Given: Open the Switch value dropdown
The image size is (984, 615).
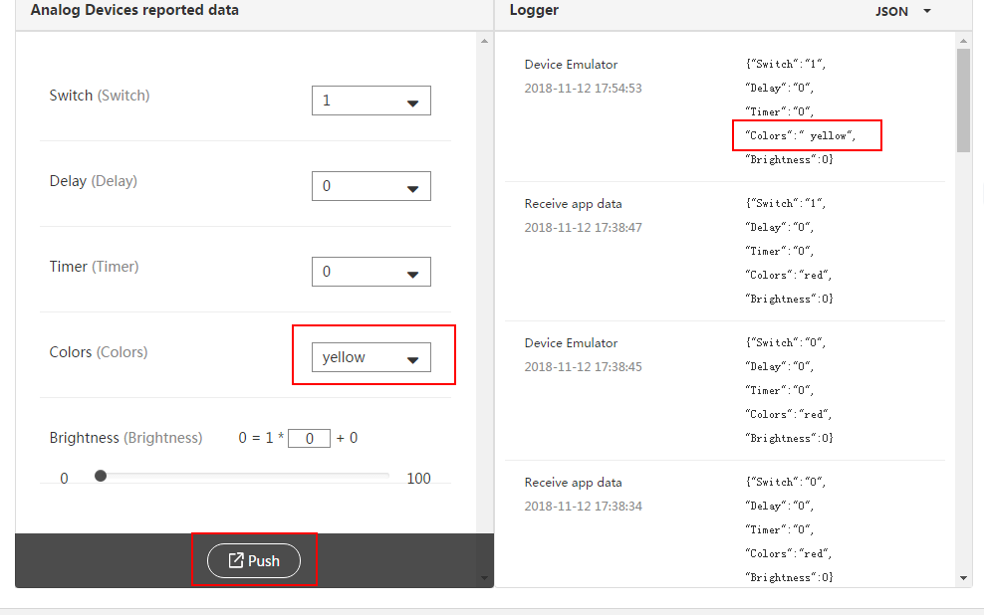Looking at the screenshot, I should click(x=370, y=101).
